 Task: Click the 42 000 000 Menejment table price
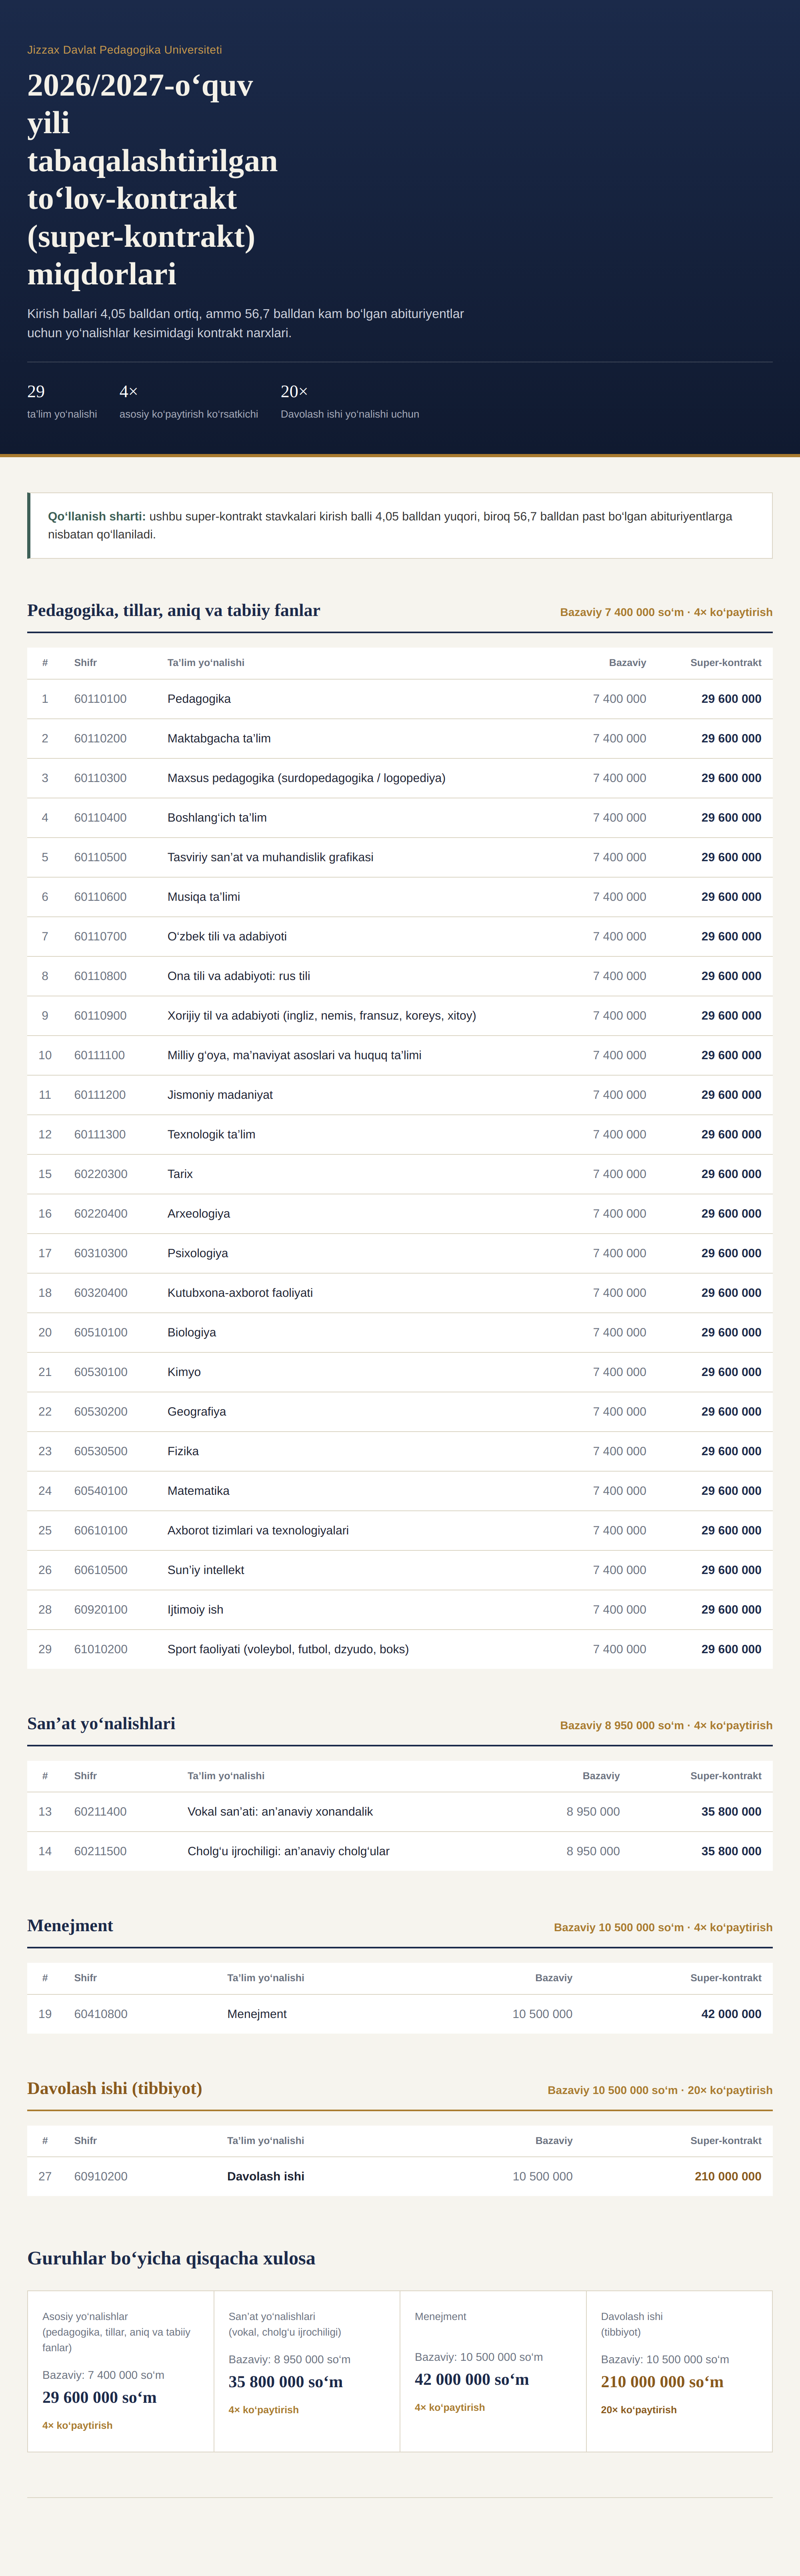[731, 2014]
